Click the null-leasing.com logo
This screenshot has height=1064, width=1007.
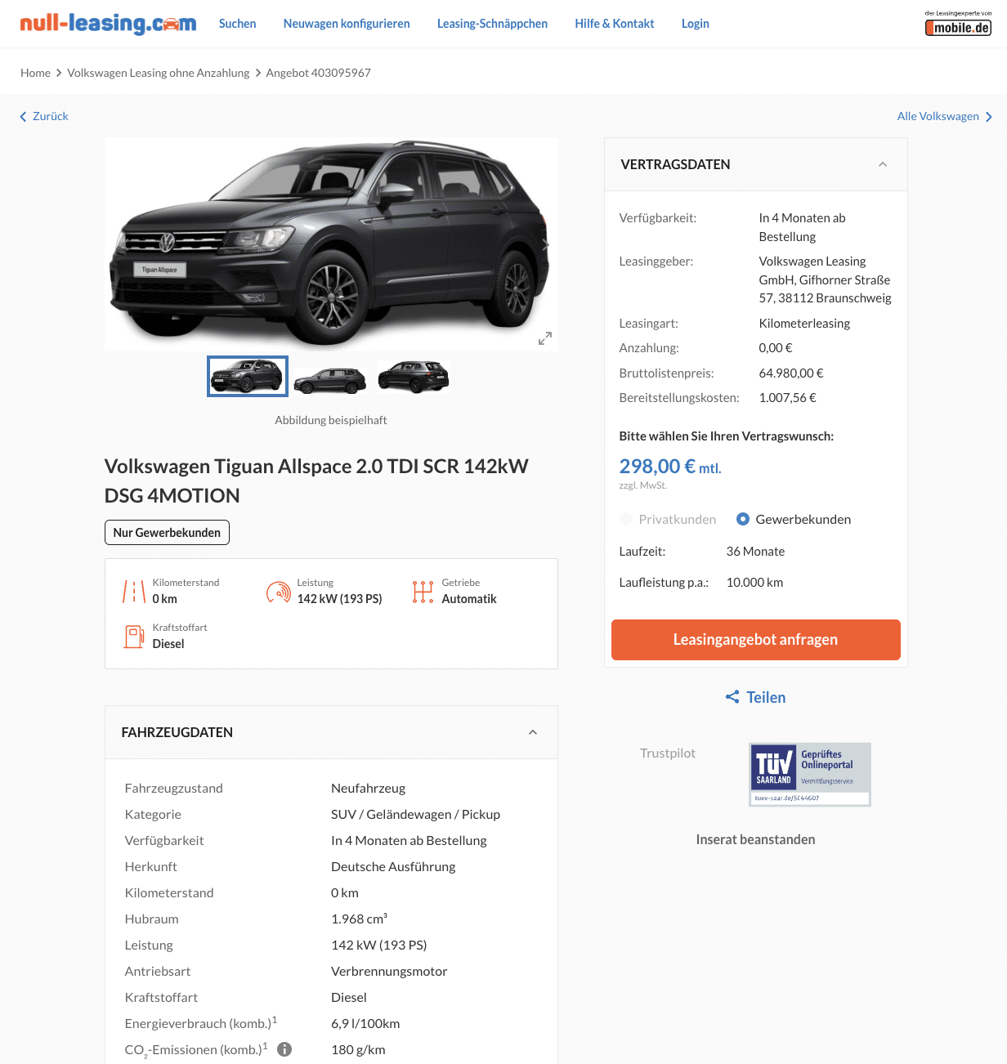(x=108, y=23)
